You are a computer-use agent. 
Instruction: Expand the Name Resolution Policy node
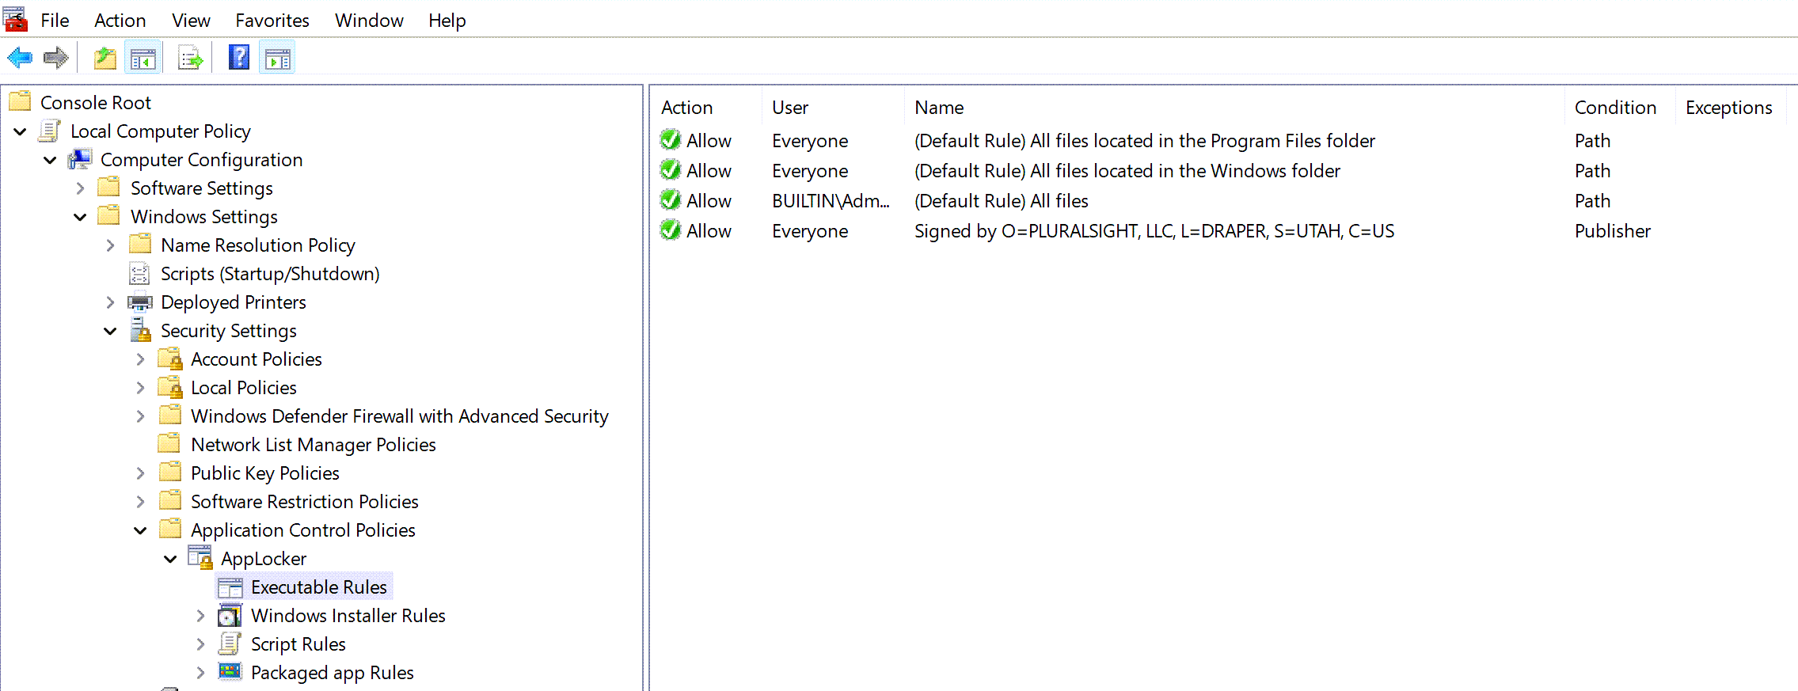point(110,245)
